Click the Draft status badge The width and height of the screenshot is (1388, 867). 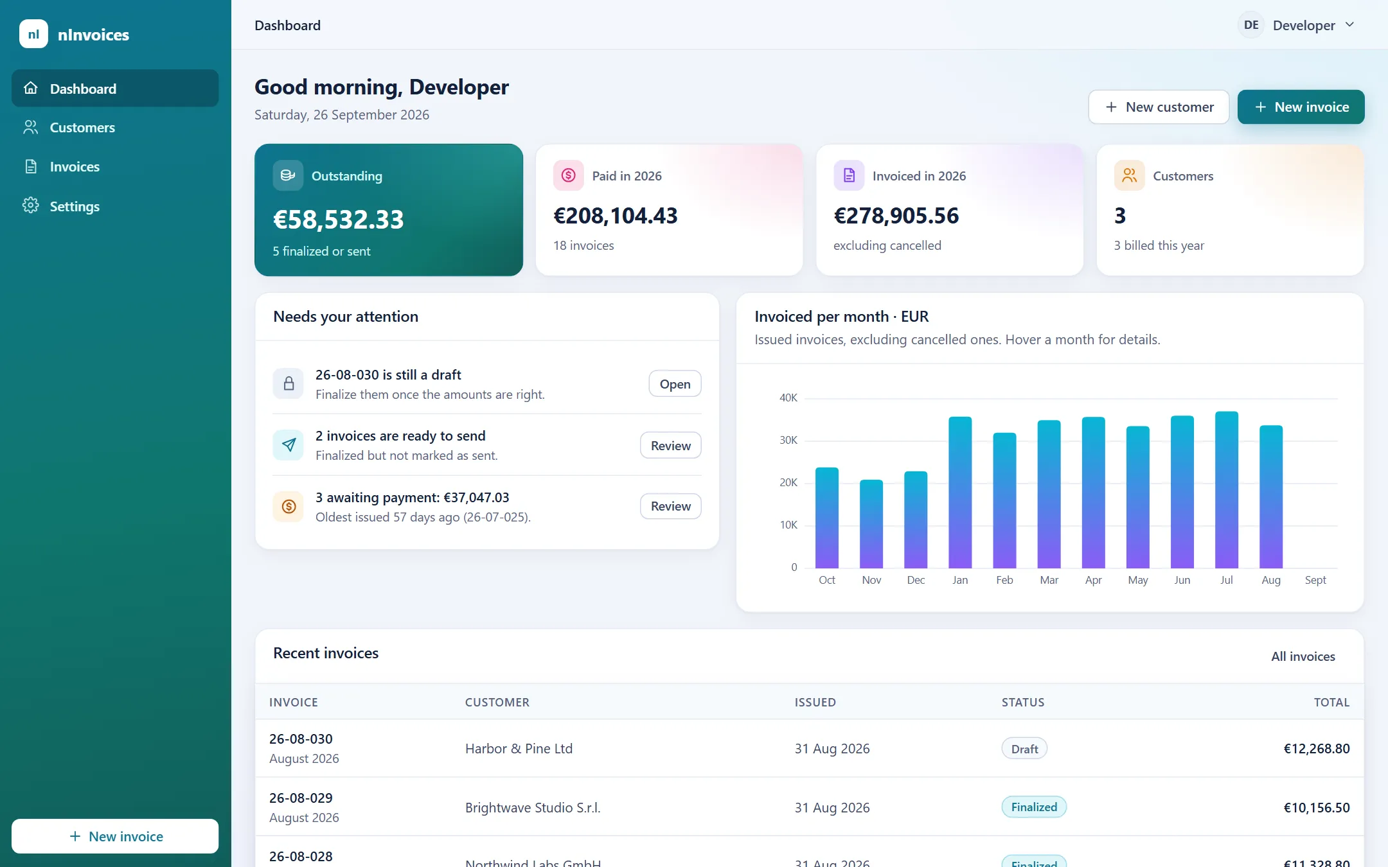tap(1024, 748)
